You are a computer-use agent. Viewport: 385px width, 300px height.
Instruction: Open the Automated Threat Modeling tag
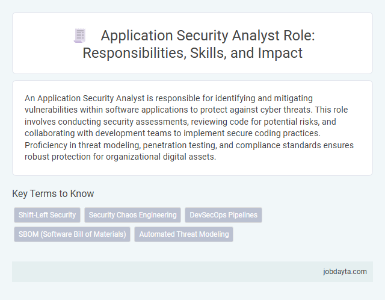[183, 234]
